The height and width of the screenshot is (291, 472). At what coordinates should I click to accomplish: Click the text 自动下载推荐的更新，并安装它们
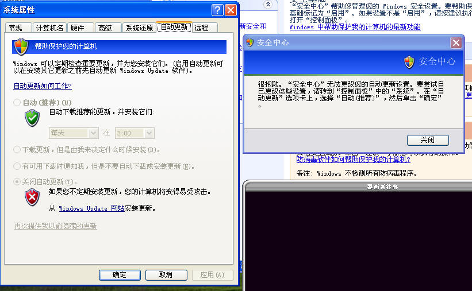pyautogui.click(x=102, y=112)
